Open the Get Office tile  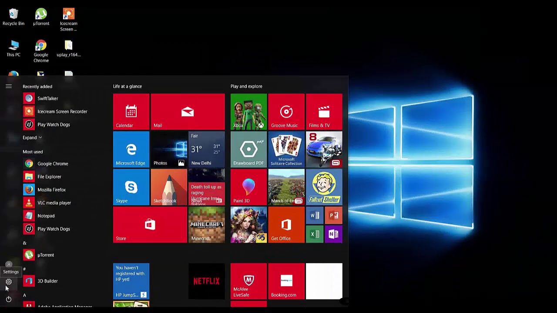286,225
